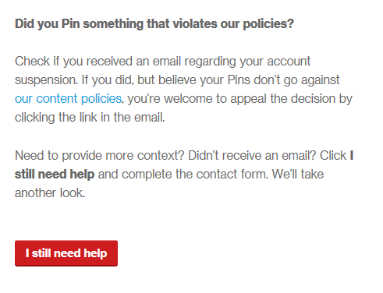Click the bold I after the word Click

(352, 156)
